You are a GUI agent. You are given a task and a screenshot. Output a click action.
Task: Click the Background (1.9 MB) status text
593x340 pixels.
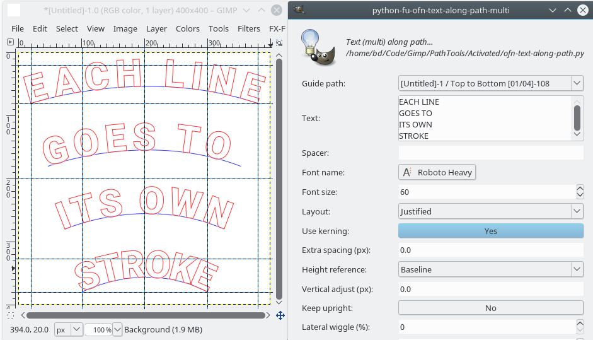click(163, 330)
